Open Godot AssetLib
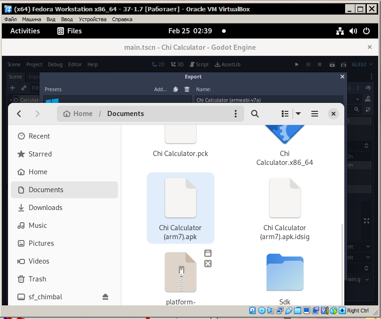 click(x=228, y=64)
